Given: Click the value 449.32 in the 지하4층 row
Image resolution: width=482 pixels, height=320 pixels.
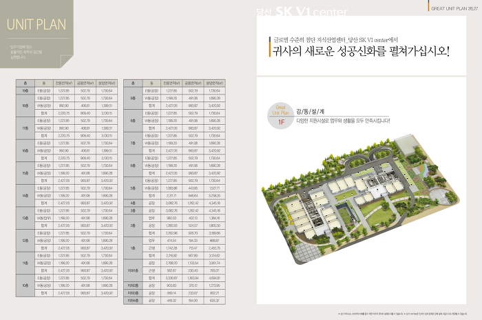Looking at the screenshot, I should pos(171,301).
